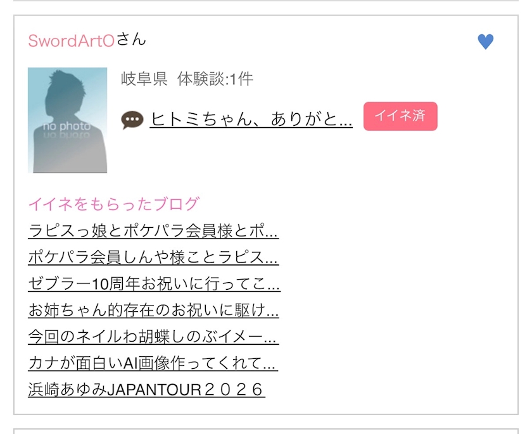
Task: Open blog ゼブラー10周年お祝いに行ってこ…
Action: coord(154,284)
